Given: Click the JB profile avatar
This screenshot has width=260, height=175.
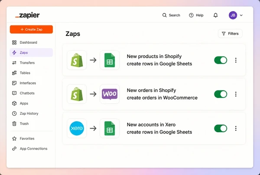Looking at the screenshot, I should (x=233, y=15).
